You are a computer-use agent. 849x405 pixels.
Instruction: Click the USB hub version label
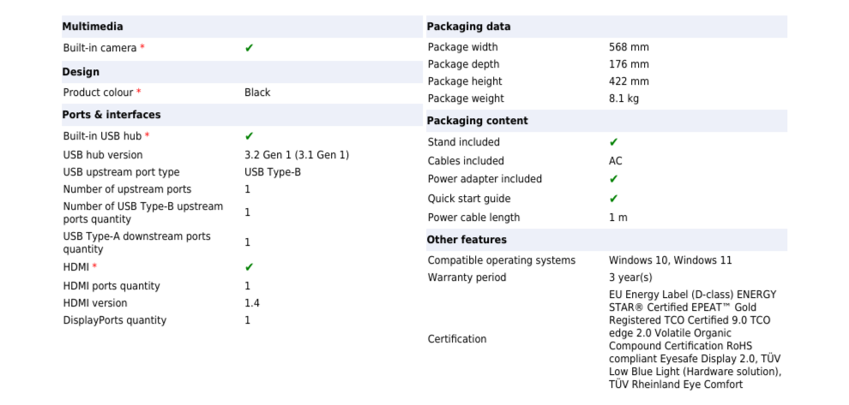(x=103, y=155)
